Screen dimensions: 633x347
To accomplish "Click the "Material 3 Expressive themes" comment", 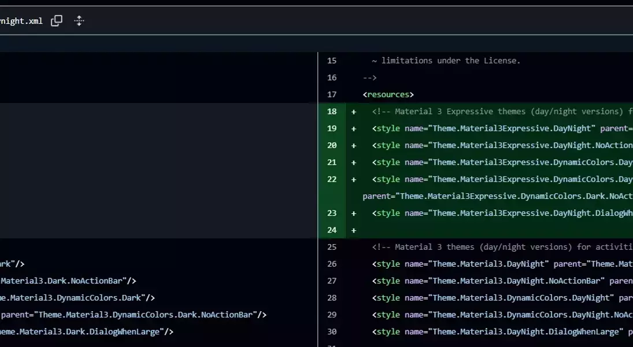I will pos(502,112).
